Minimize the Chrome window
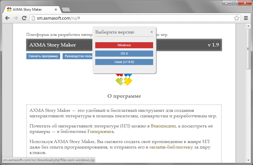 tap(226, 3)
